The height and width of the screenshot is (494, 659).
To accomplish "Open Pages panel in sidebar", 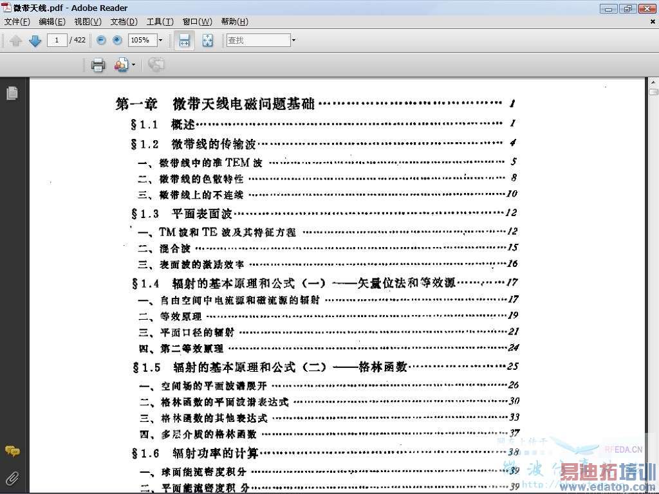I will click(12, 93).
